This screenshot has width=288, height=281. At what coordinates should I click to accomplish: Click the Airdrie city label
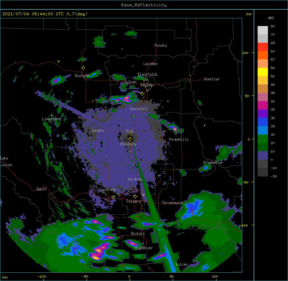pos(135,179)
